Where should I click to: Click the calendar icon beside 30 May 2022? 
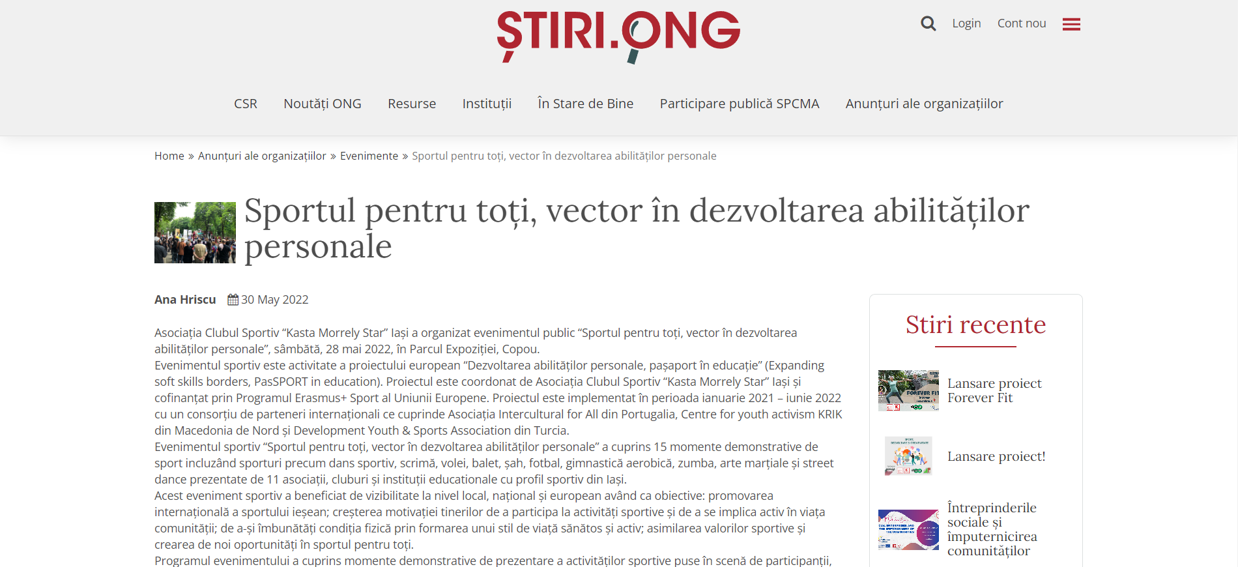tap(233, 300)
